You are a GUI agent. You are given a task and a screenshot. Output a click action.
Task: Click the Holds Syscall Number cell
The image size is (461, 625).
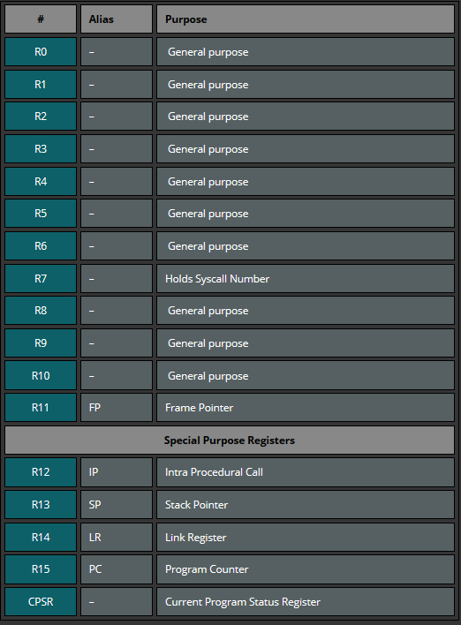[306, 279]
